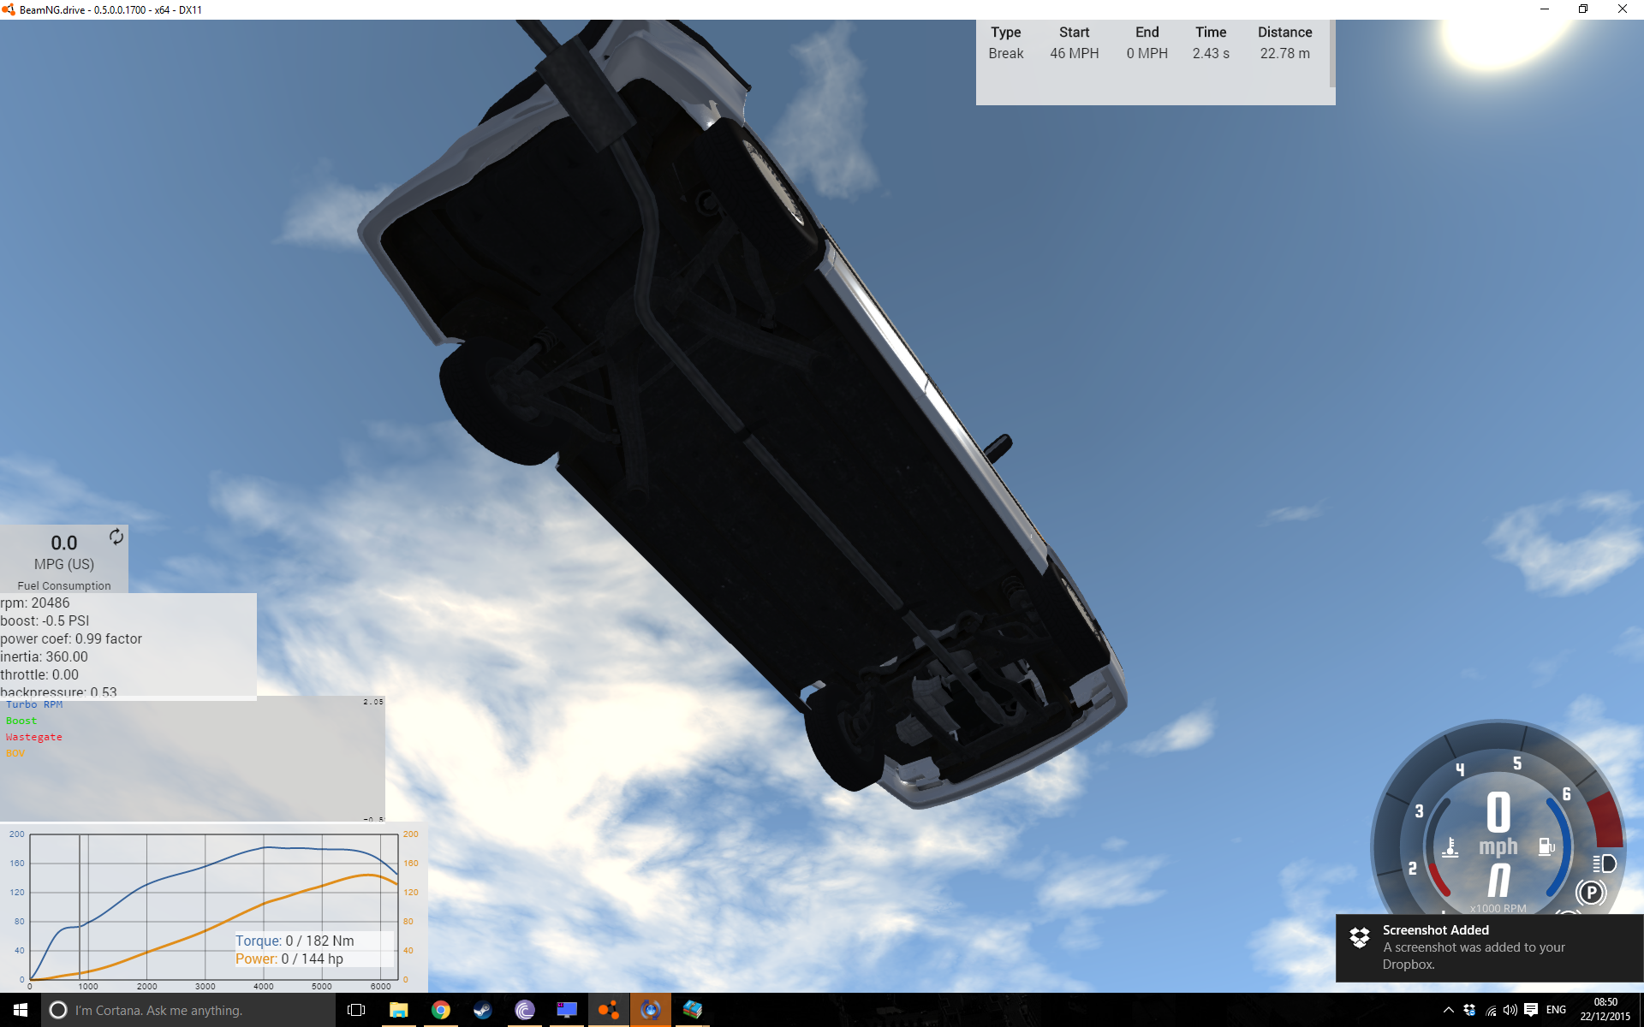Image resolution: width=1644 pixels, height=1027 pixels.
Task: Click the headlights indicator on tachometer
Action: [1605, 863]
